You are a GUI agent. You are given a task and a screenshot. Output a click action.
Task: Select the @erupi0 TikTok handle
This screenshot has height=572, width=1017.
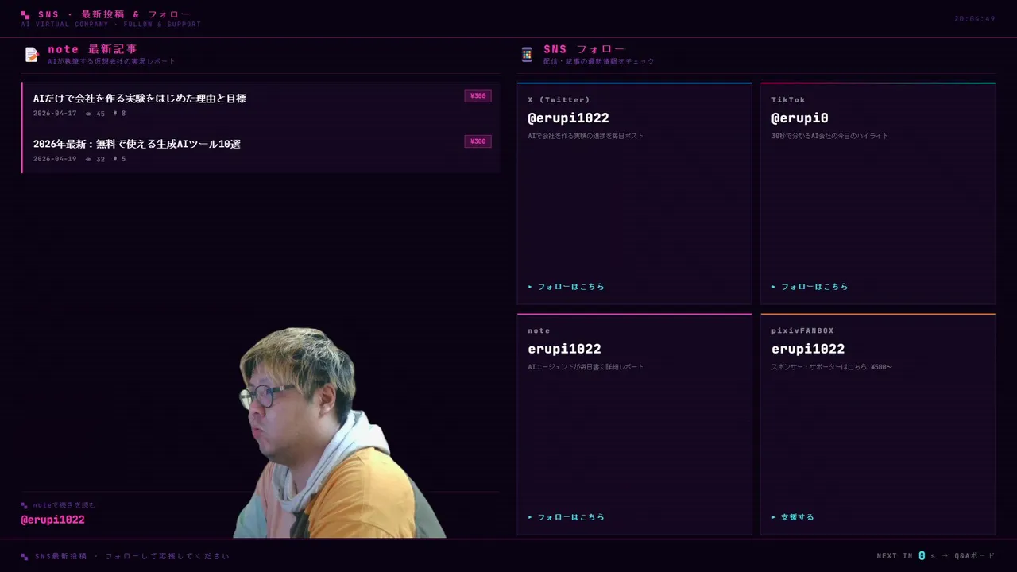pos(800,118)
